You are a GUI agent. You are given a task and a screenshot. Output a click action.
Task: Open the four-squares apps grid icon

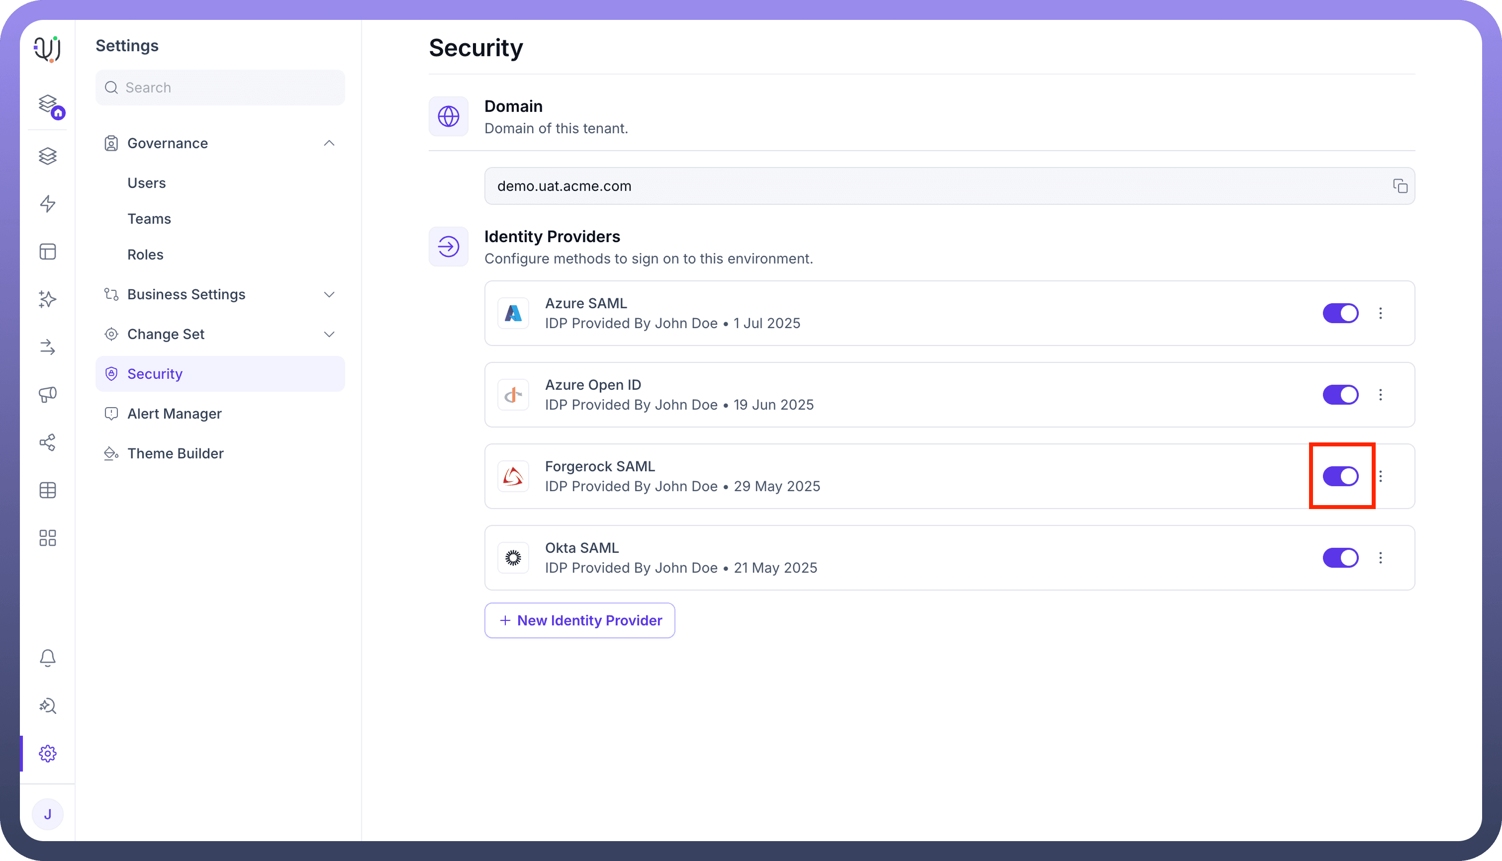tap(47, 537)
